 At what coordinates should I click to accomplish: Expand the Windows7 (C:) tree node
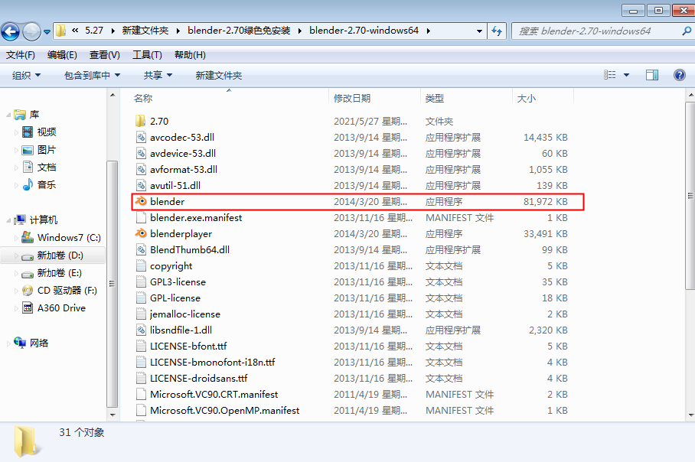click(x=17, y=238)
